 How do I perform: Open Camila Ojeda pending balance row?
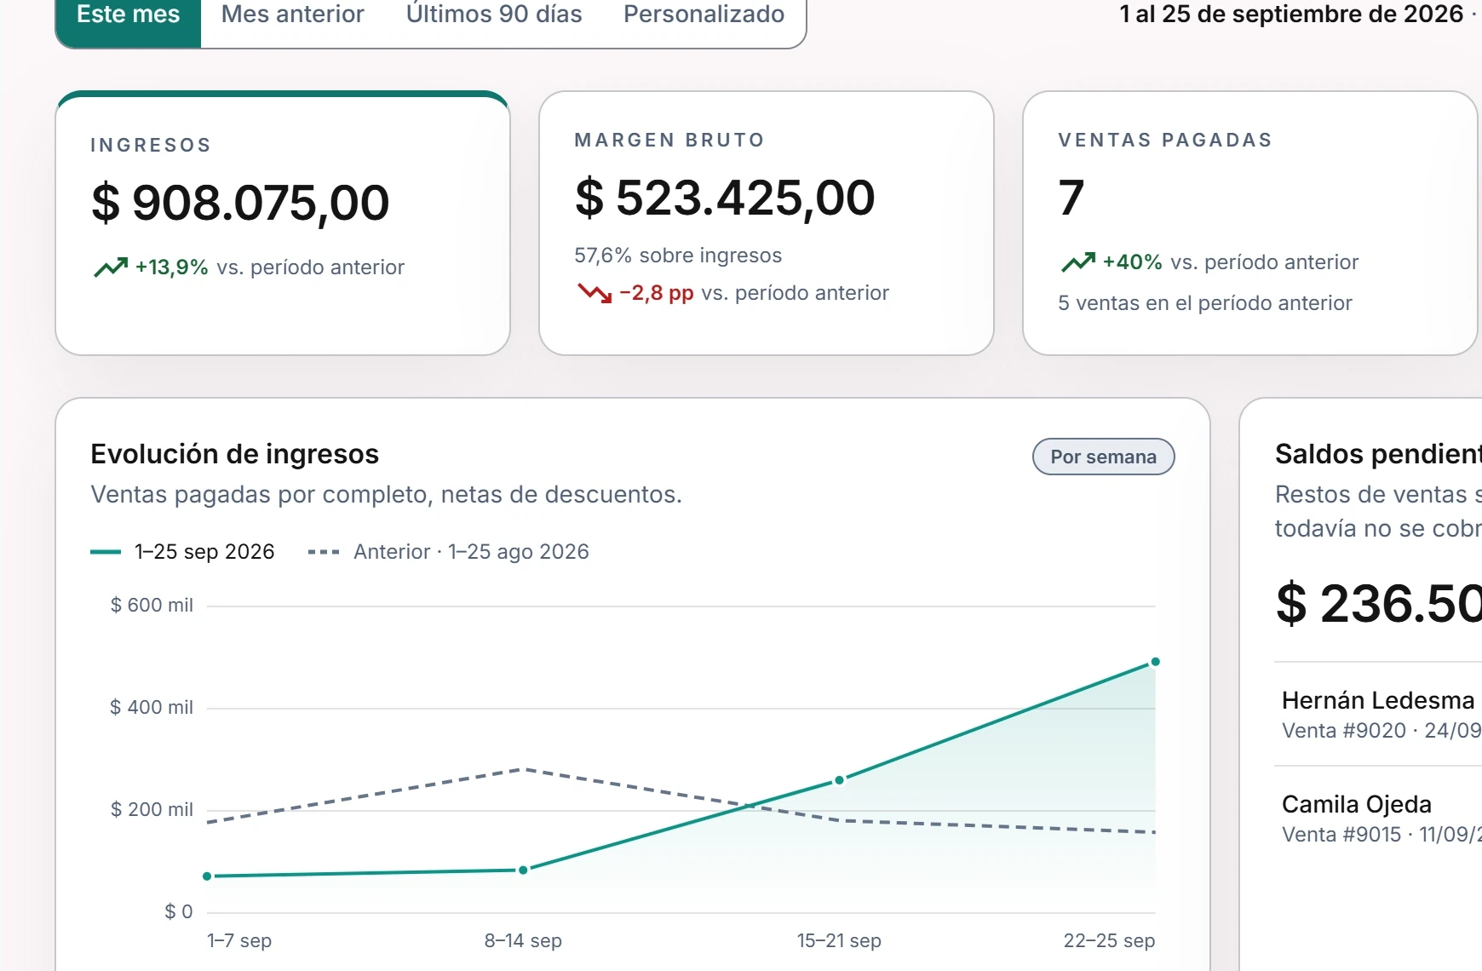pos(1378,819)
